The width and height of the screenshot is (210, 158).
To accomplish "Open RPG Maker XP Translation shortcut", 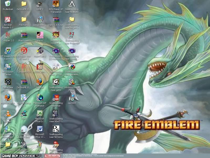I will tap(56, 4).
